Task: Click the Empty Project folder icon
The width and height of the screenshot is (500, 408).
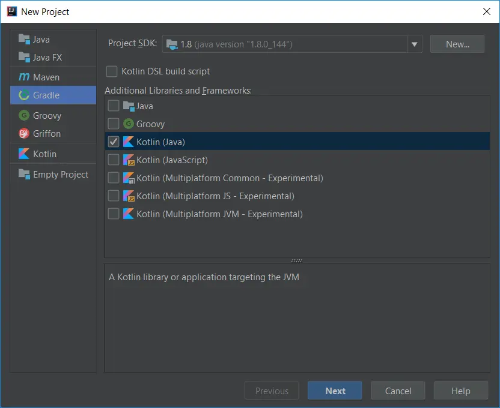Action: pos(24,174)
